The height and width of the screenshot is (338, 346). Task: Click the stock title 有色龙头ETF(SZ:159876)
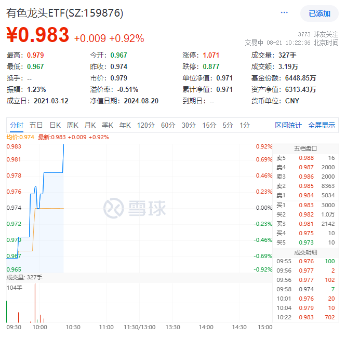(x=64, y=13)
